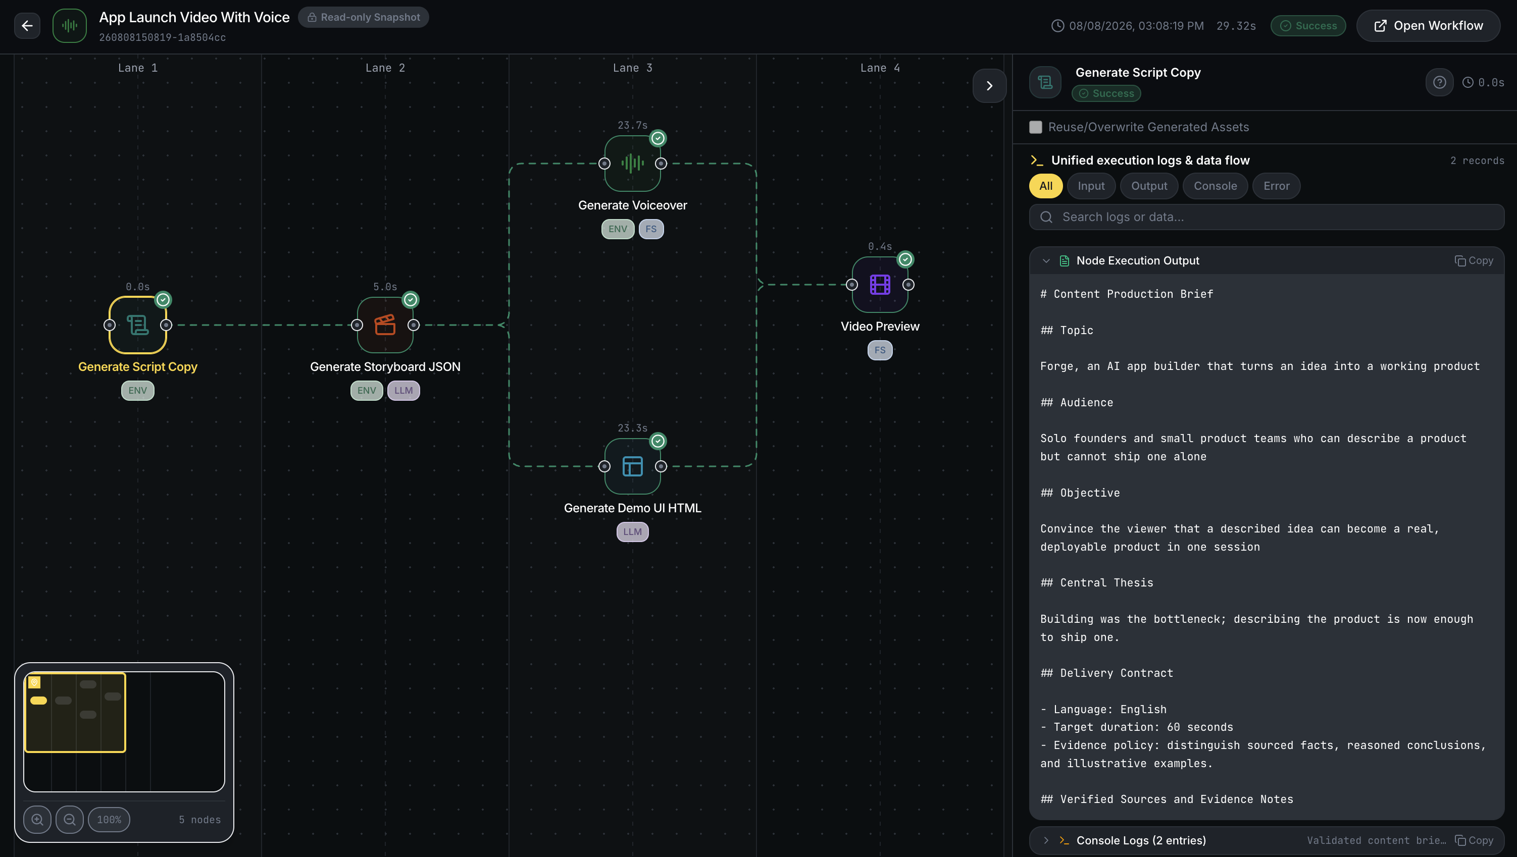This screenshot has width=1517, height=857.
Task: Click the '## Central Thesis' heading in output
Action: click(x=1096, y=583)
